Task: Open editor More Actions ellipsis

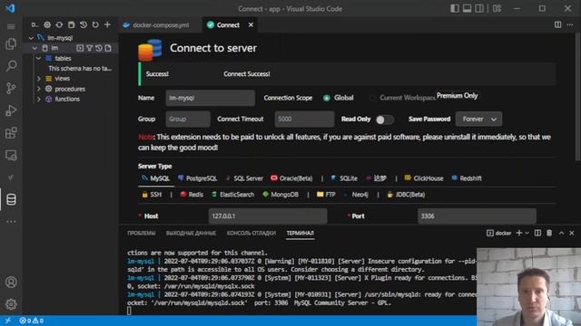Action: [570, 24]
